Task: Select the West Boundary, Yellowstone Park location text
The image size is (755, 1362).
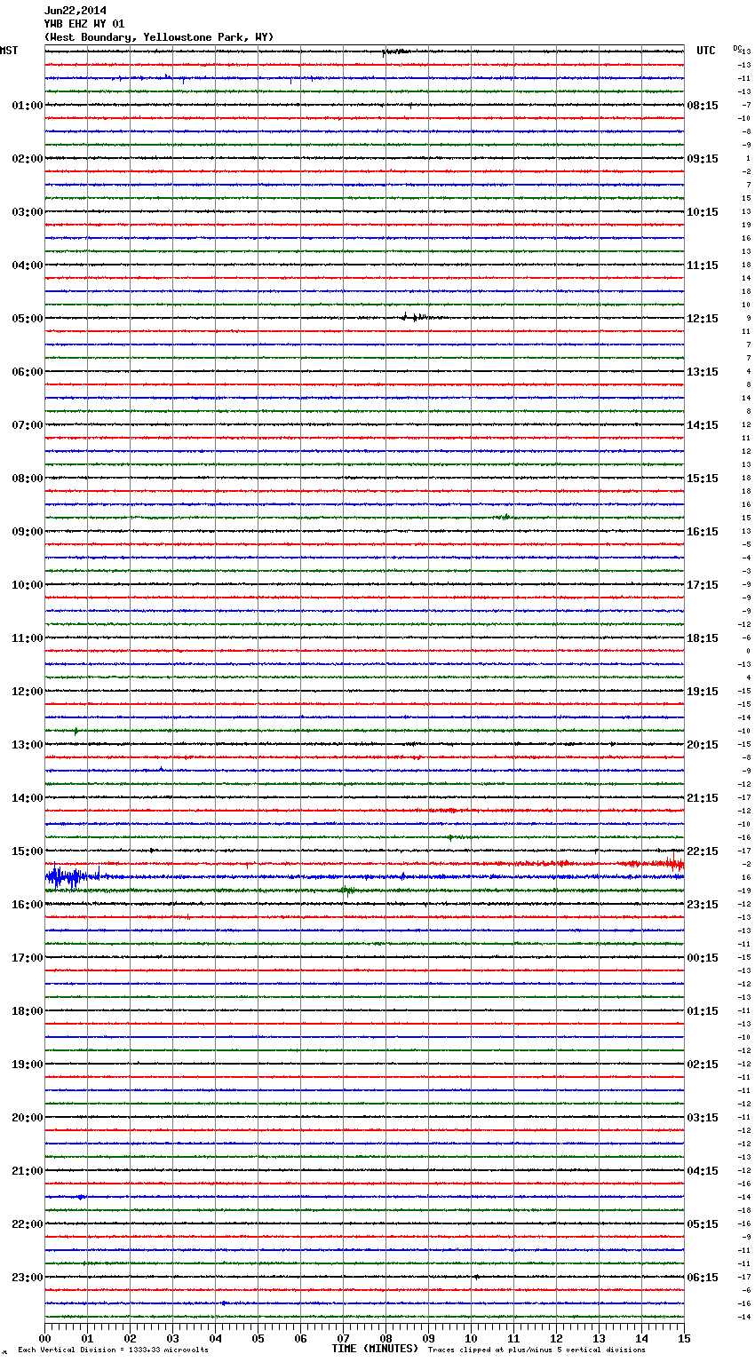Action: (159, 37)
